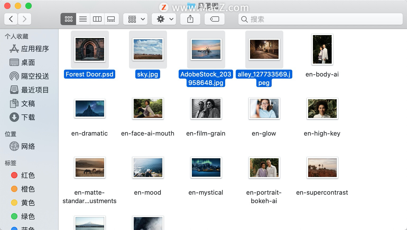Close the Finder window with red button
The width and height of the screenshot is (407, 230).
point(7,6)
